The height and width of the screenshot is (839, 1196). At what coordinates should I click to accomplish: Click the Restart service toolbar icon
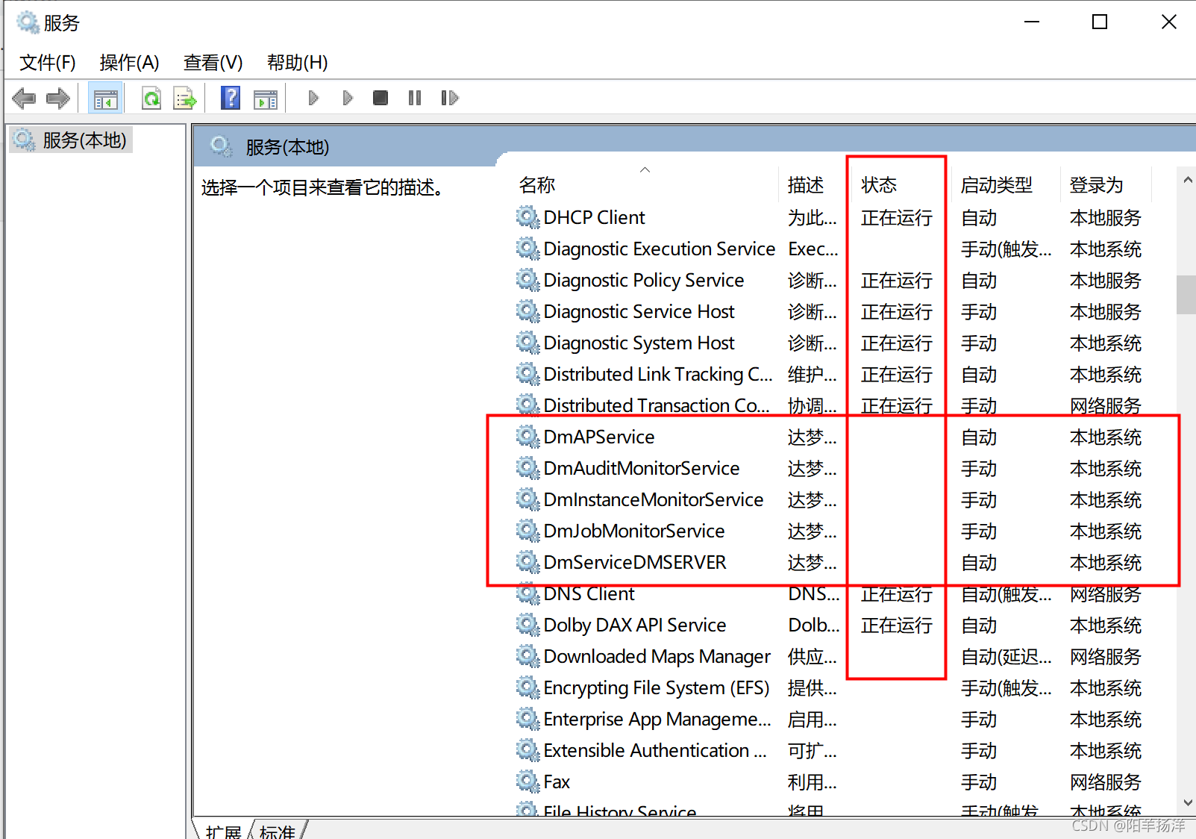pos(449,98)
